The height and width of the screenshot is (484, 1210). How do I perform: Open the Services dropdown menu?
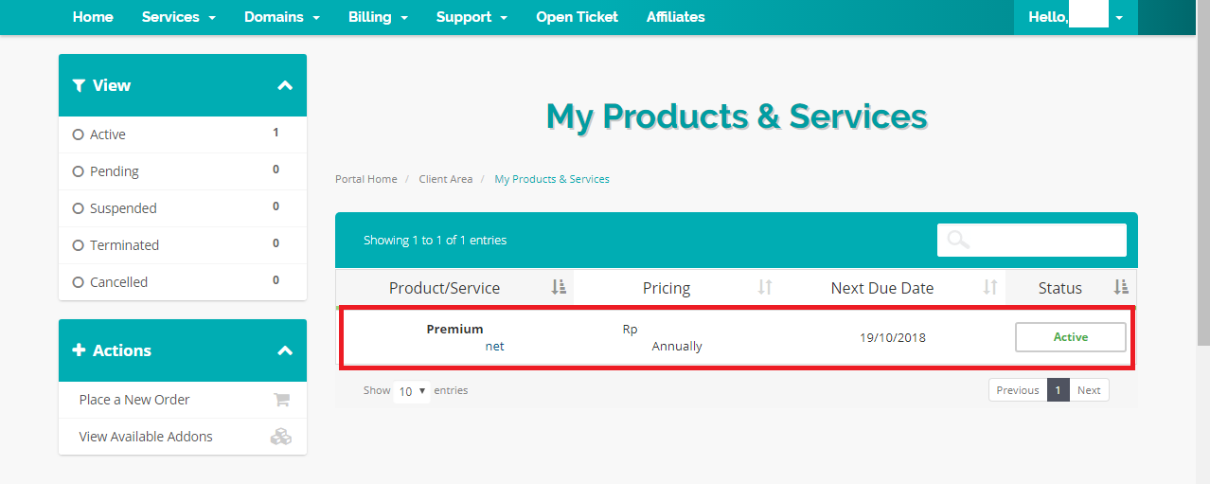point(178,17)
